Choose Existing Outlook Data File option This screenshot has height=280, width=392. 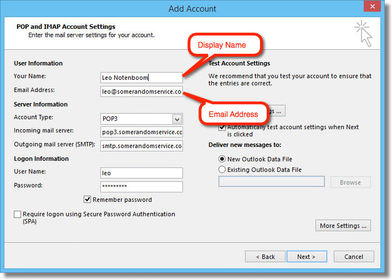222,170
